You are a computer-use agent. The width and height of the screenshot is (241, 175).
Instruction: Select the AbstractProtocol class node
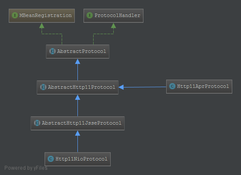[x=77, y=52]
